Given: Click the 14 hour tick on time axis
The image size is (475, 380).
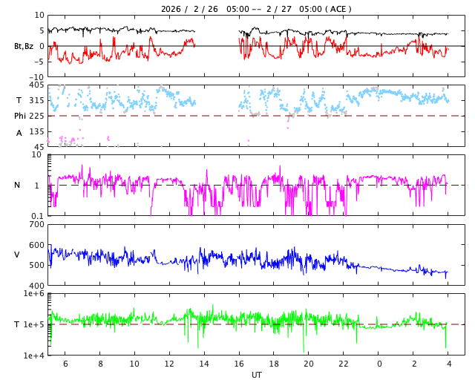Looking at the screenshot, I should tap(204, 364).
